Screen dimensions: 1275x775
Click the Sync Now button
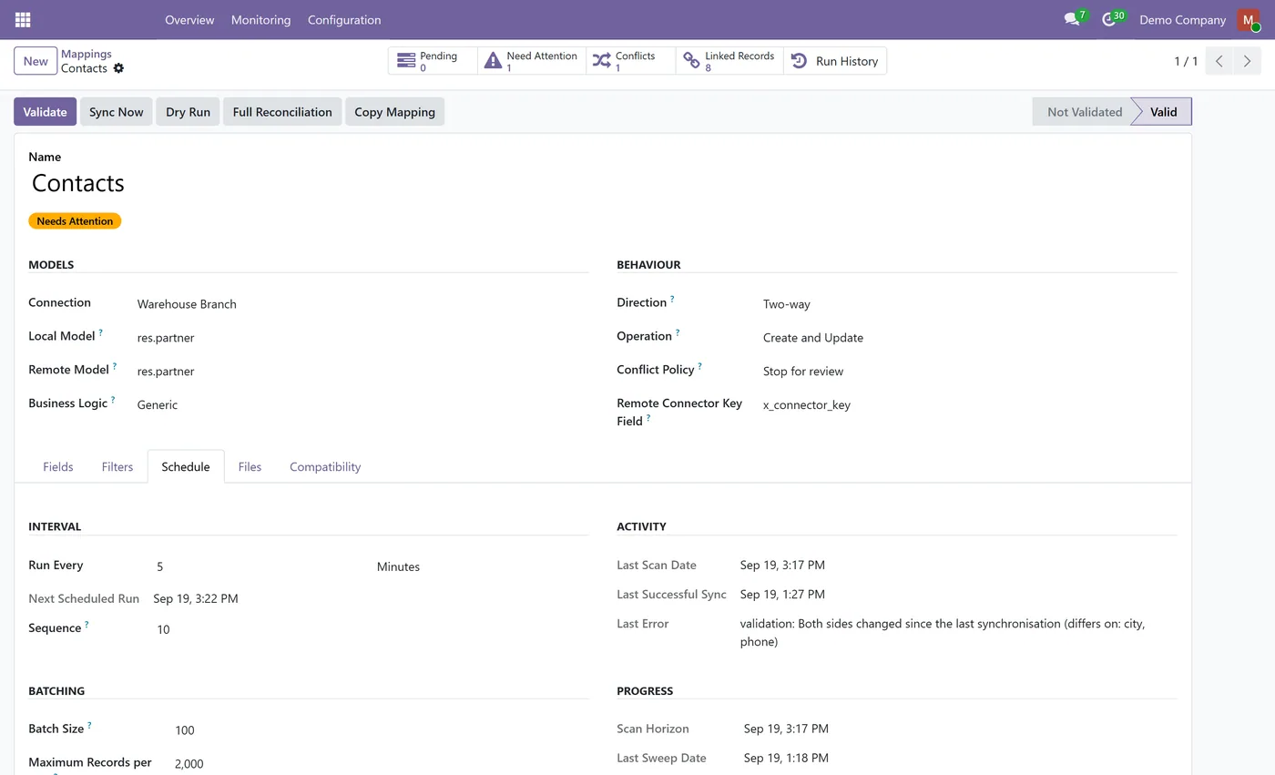pos(117,112)
